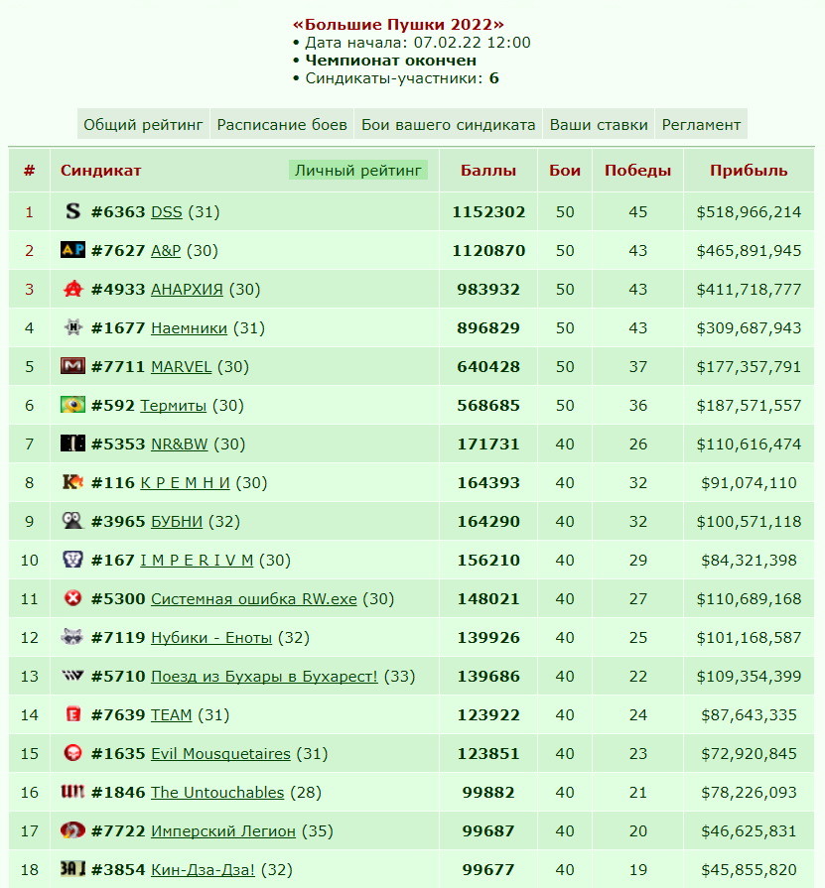The image size is (825, 888).
Task: Click the score 99882 cell
Action: pyautogui.click(x=488, y=793)
